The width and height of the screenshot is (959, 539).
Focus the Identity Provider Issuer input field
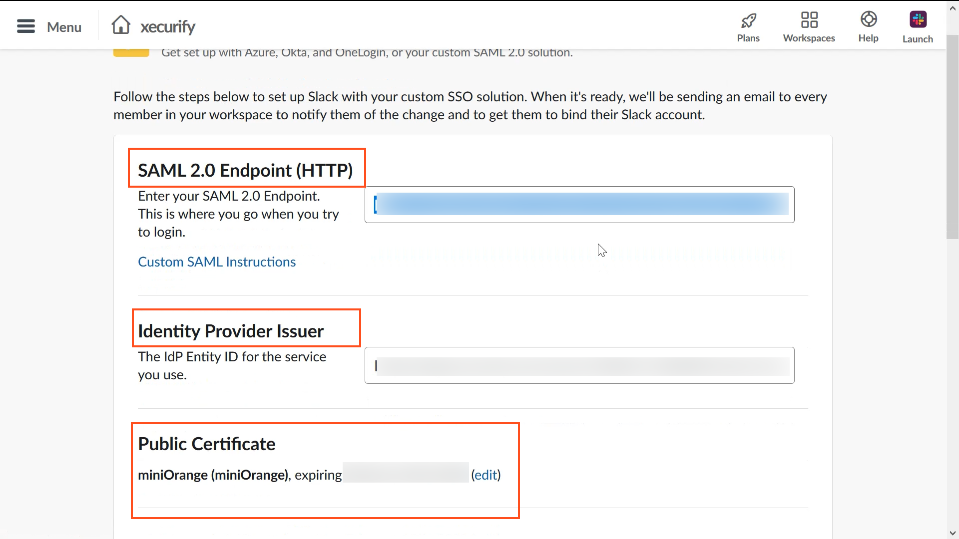coord(579,365)
